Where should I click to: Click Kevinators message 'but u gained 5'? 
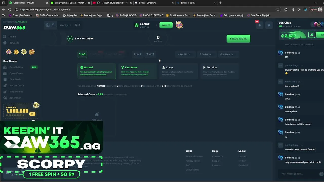point(292,86)
